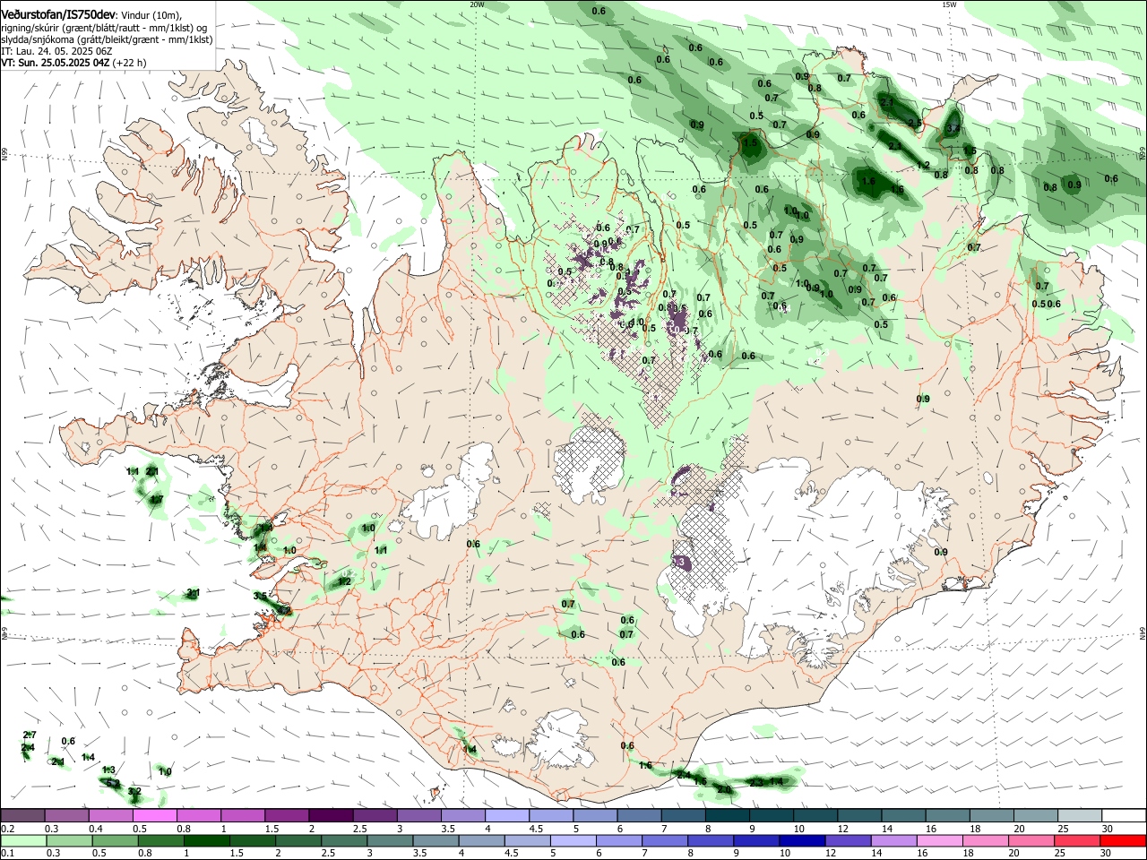1147x860 pixels.
Task: Click the 15W longitude label
Action: [x=949, y=4]
